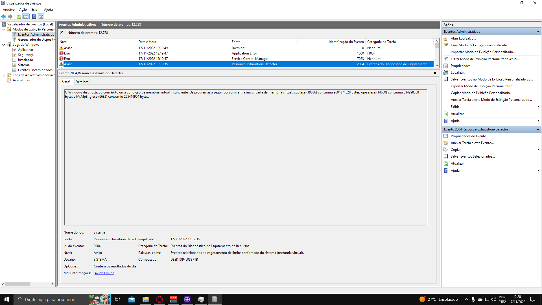Click the Salvar Eventos Selecionados floppy icon
Screen dimensions: 542x305
[x=446, y=156]
